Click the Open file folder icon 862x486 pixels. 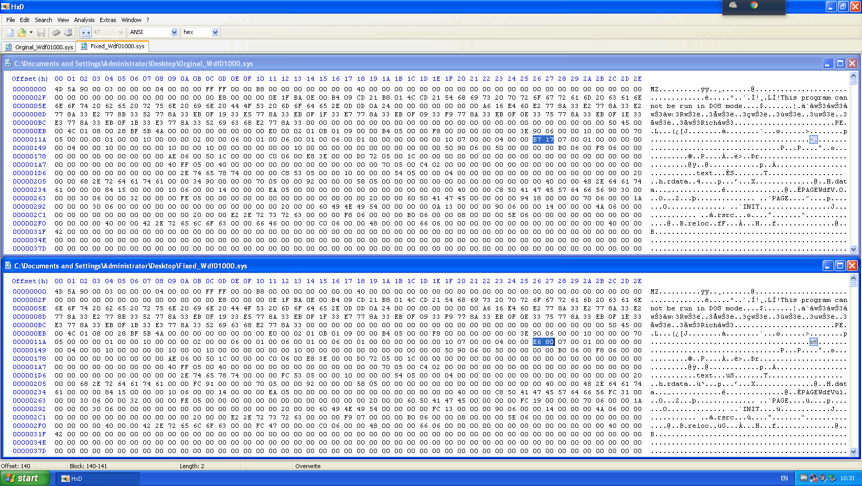click(x=21, y=33)
